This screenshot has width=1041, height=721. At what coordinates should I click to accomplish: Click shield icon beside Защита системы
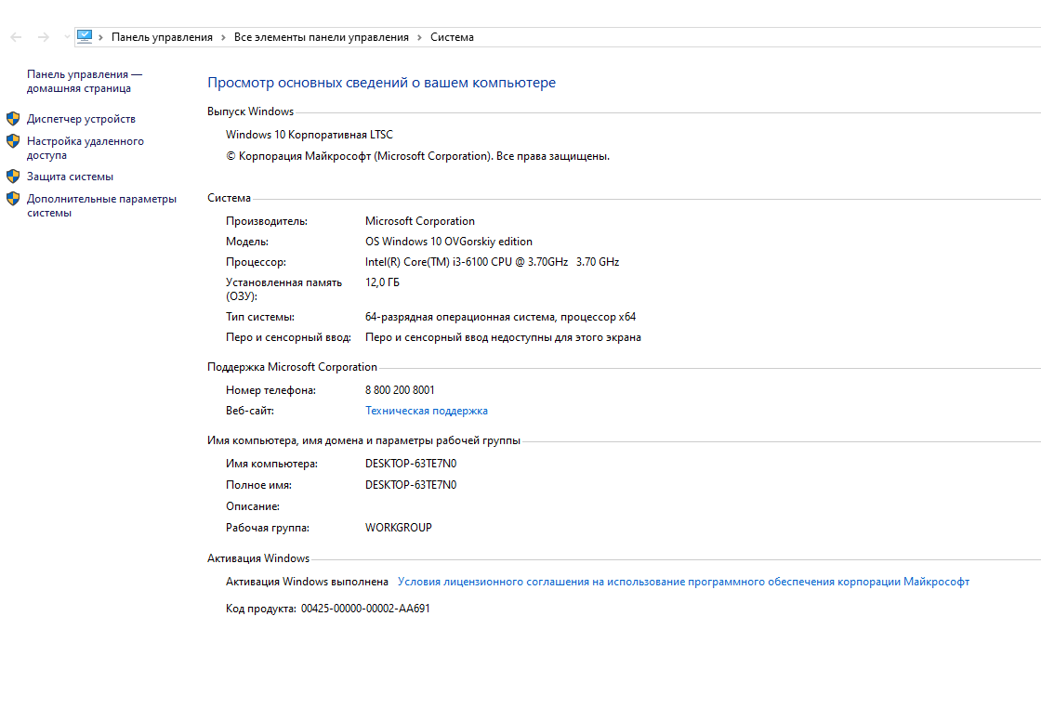click(13, 176)
